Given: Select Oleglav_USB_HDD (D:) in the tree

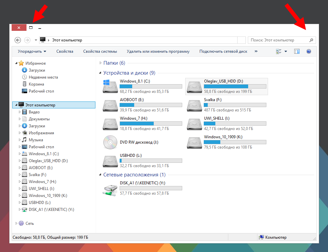Looking at the screenshot, I should pos(48,161).
